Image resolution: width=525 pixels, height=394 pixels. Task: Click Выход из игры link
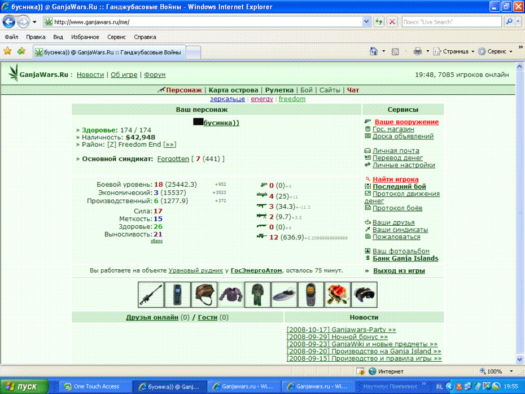[399, 270]
